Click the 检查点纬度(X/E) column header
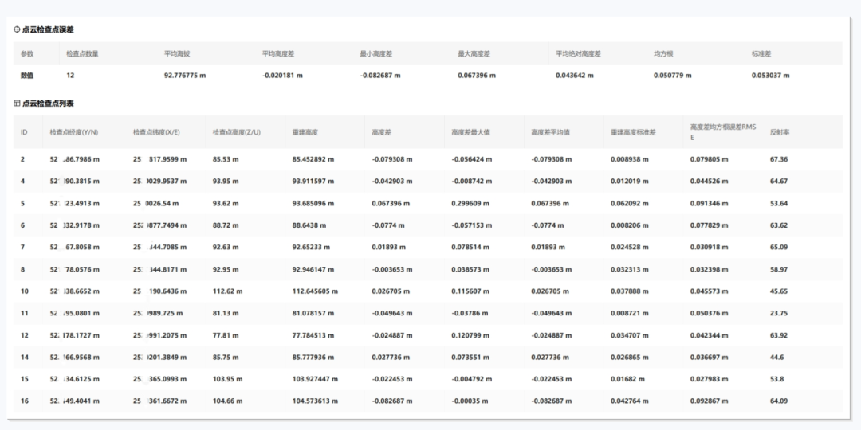This screenshot has width=861, height=430. point(156,132)
